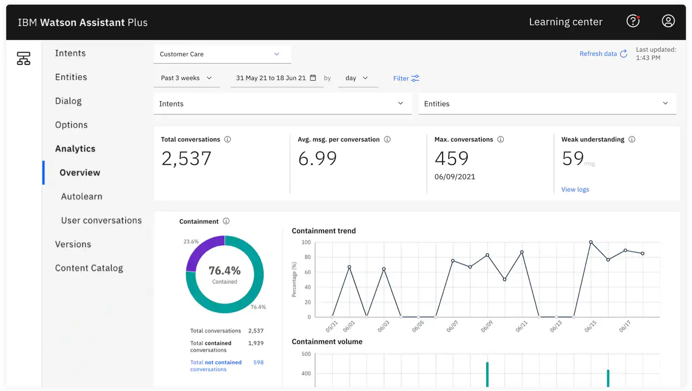This screenshot has width=692, height=391.
Task: Show info for Total conversations
Action: pyautogui.click(x=228, y=139)
